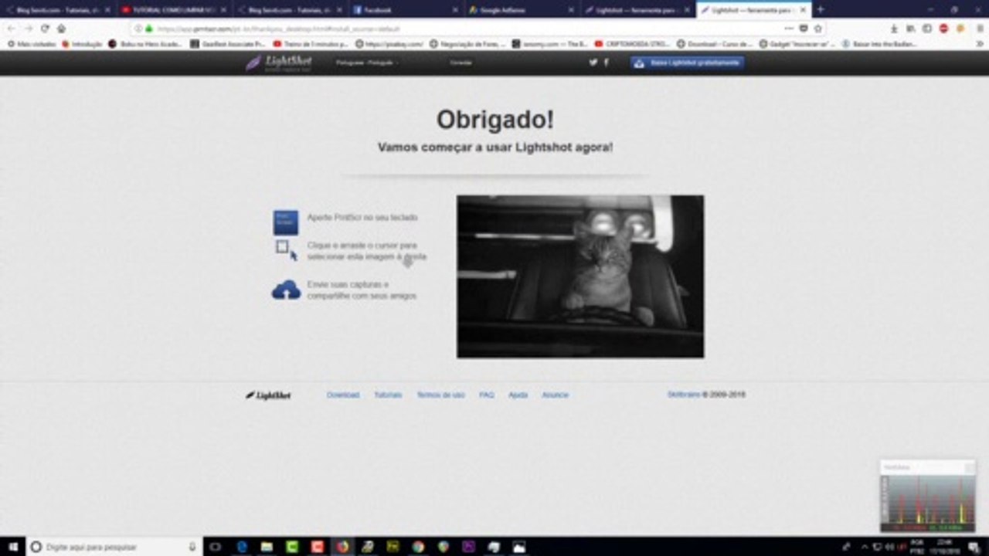Open the Ajuda footer link
Screen dimensions: 989x556
click(x=518, y=395)
